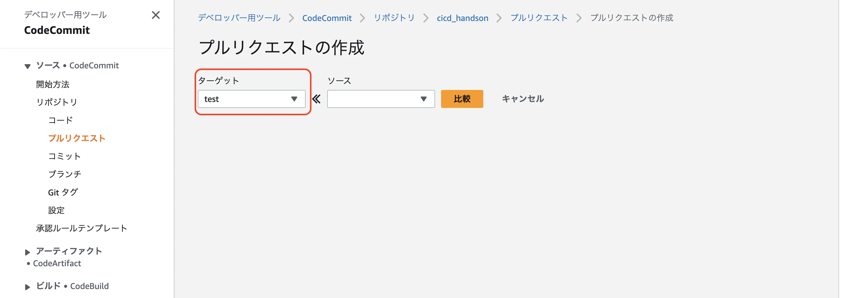
Task: Open CodeCommit from the breadcrumb trail
Action: click(327, 18)
